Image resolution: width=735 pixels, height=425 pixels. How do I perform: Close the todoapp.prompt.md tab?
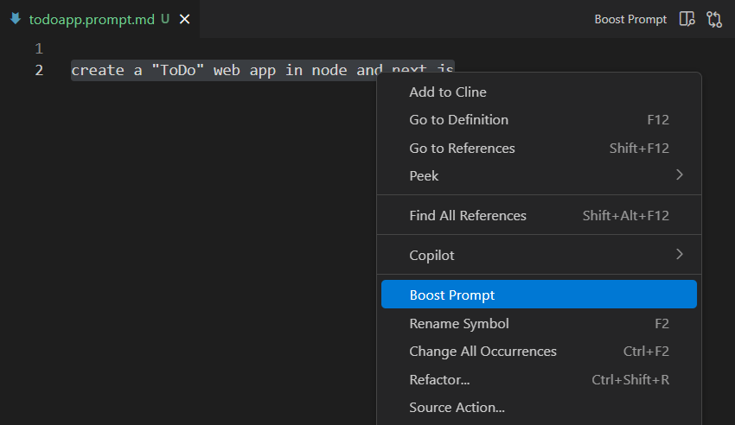[185, 19]
